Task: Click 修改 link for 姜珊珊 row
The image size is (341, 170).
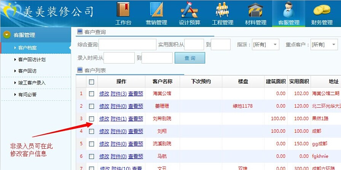Action: tap(104, 106)
